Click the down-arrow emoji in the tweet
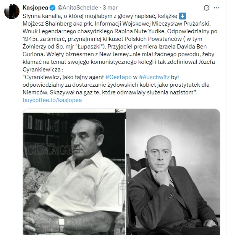Viewport: 228px width, 235px height. click(183, 16)
